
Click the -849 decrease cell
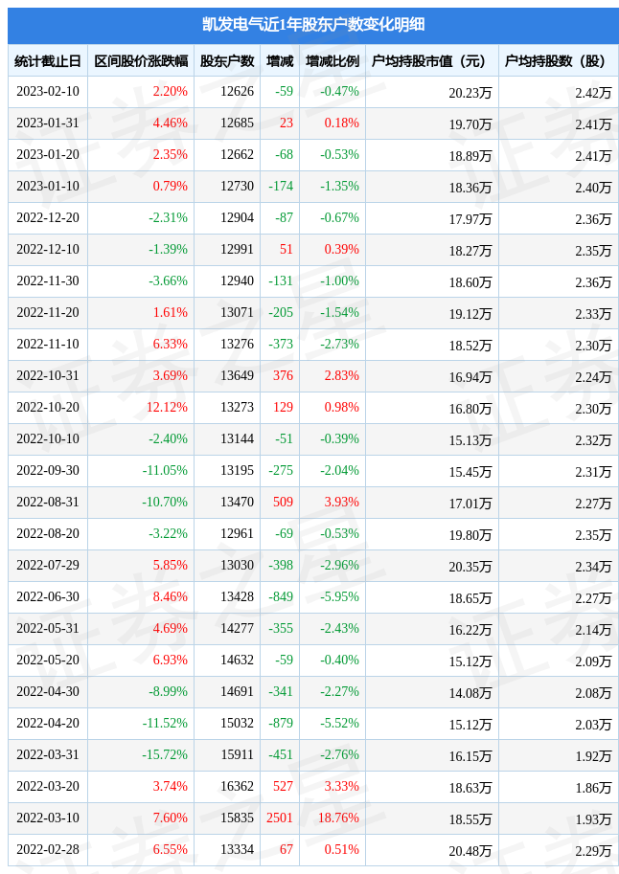pos(280,596)
